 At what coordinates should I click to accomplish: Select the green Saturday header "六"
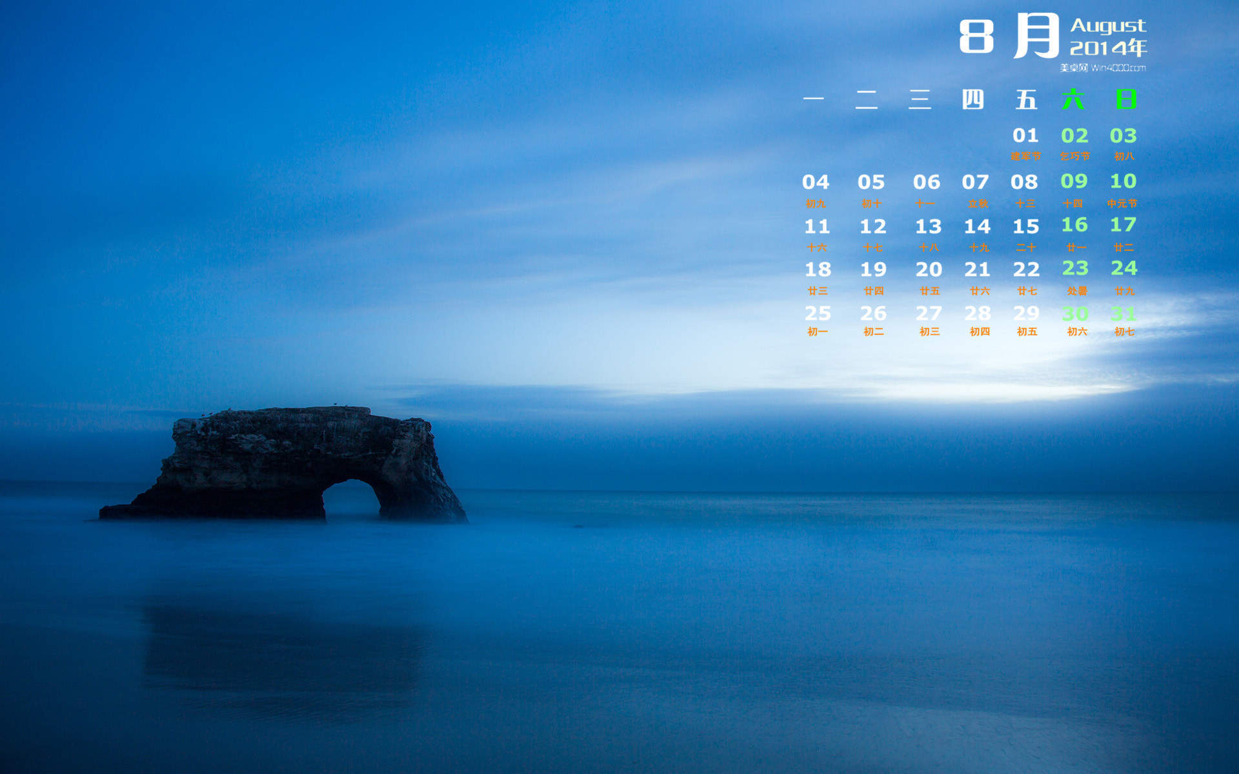tap(1073, 99)
